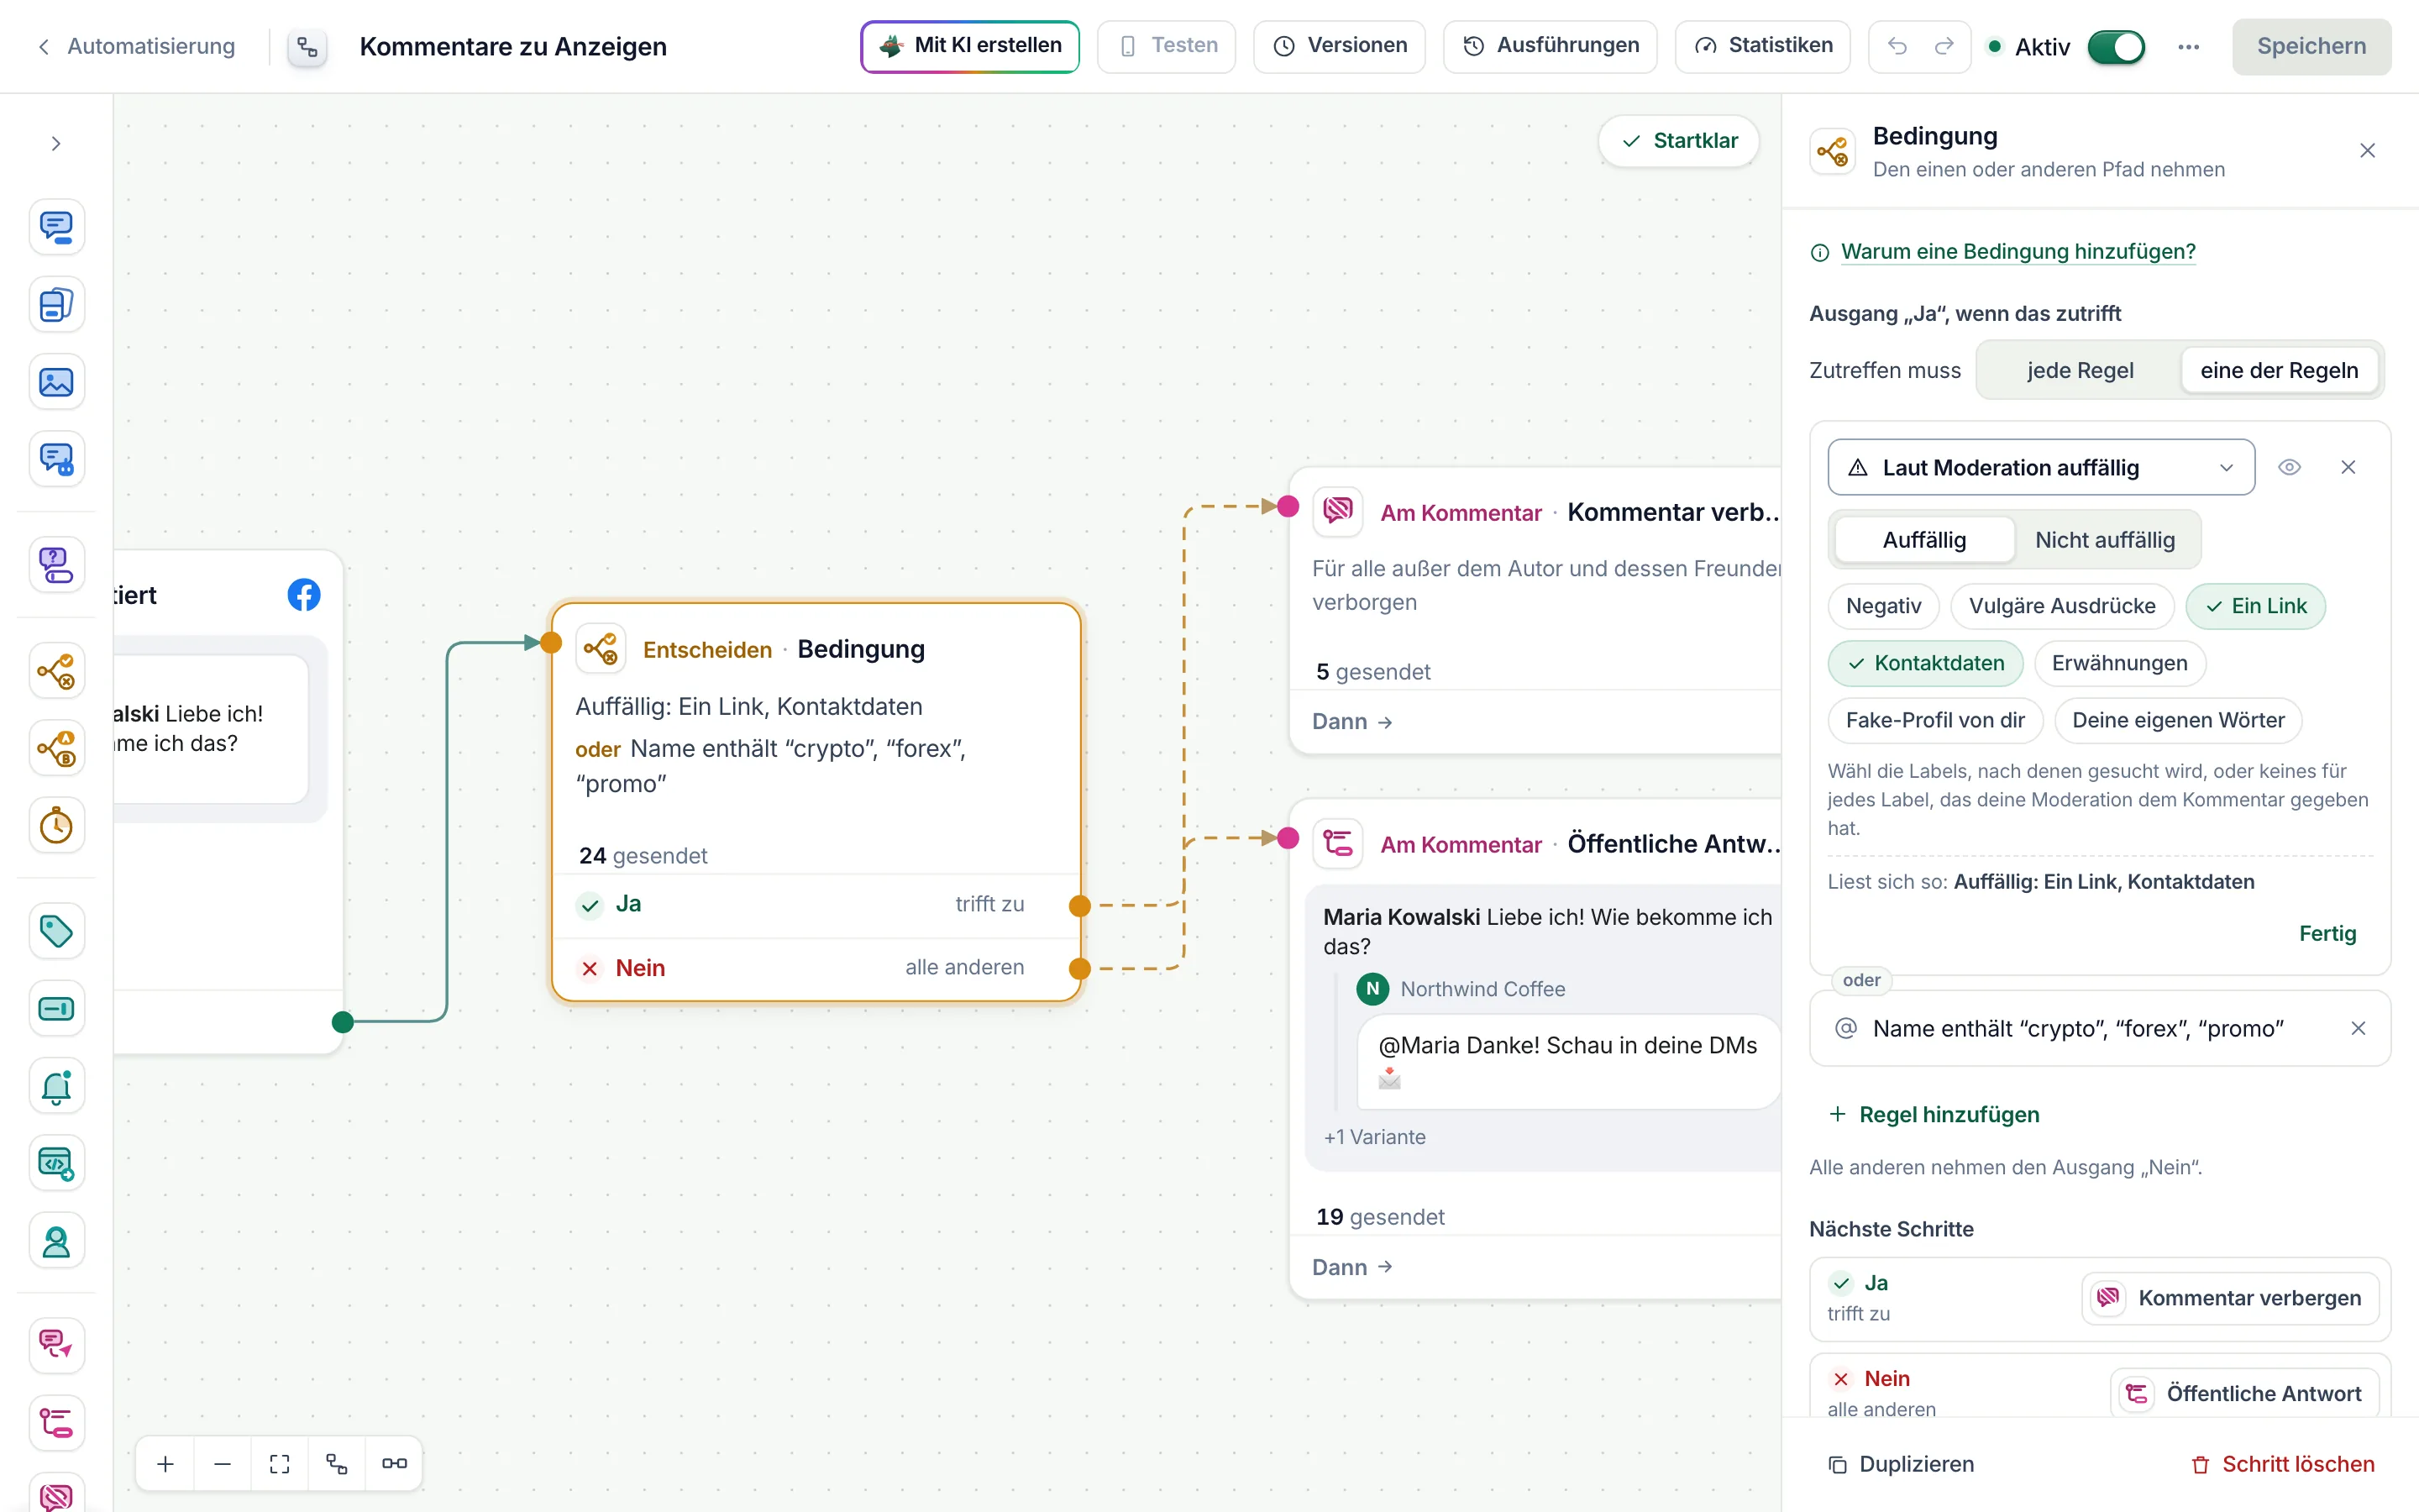The image size is (2419, 1512).
Task: Click the redo arrow in the toolbar
Action: (1944, 46)
